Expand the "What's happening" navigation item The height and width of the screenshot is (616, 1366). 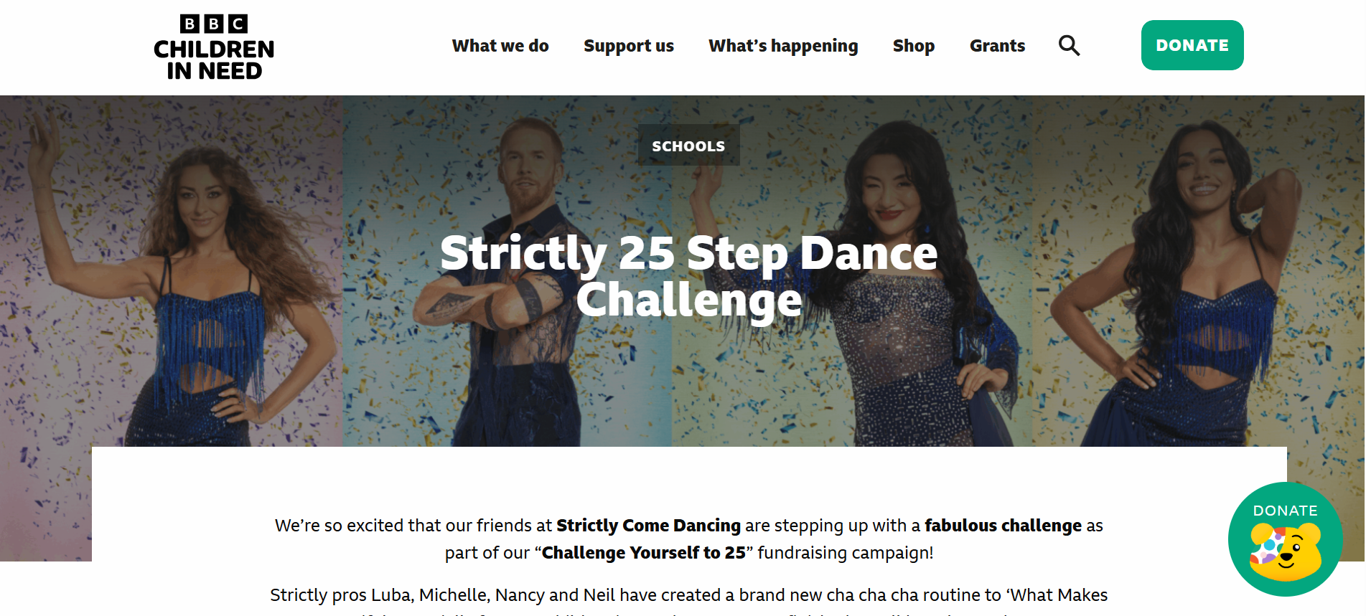(783, 46)
